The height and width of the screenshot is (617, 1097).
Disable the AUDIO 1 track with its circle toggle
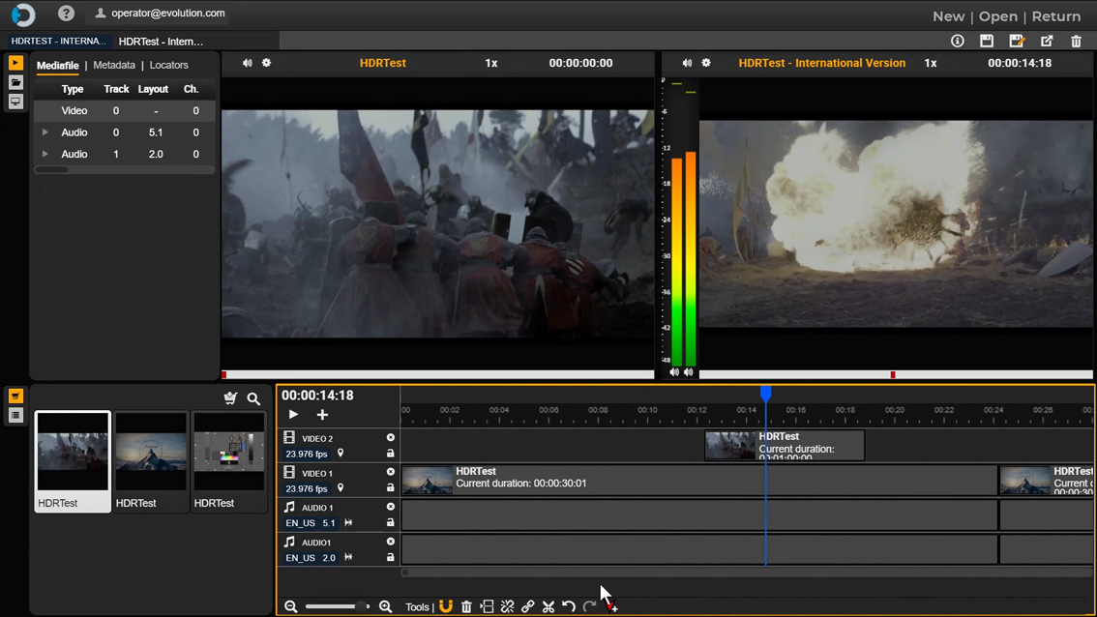(x=390, y=506)
